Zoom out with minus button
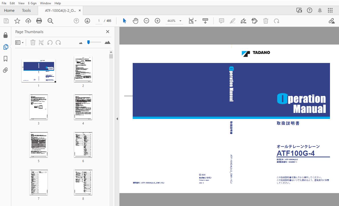Viewport: 339px width, 206px height. point(146,21)
